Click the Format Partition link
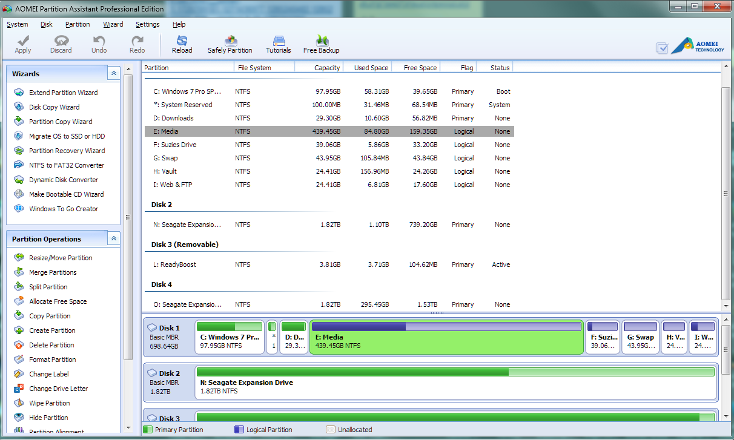Screen dimensions: 734x440 (52, 360)
